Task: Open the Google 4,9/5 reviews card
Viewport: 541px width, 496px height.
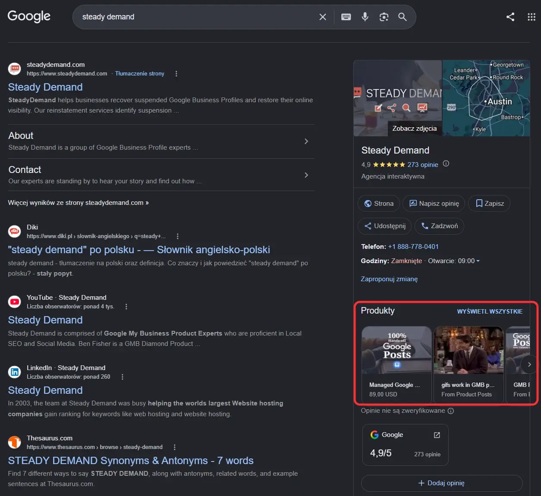Action: 405,445
